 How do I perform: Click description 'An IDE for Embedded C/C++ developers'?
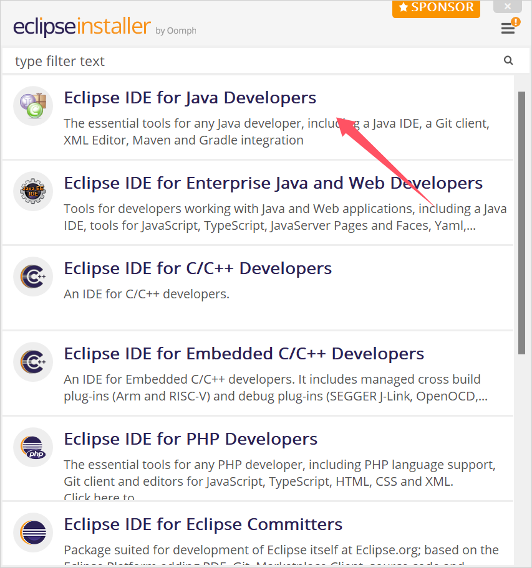point(276,387)
